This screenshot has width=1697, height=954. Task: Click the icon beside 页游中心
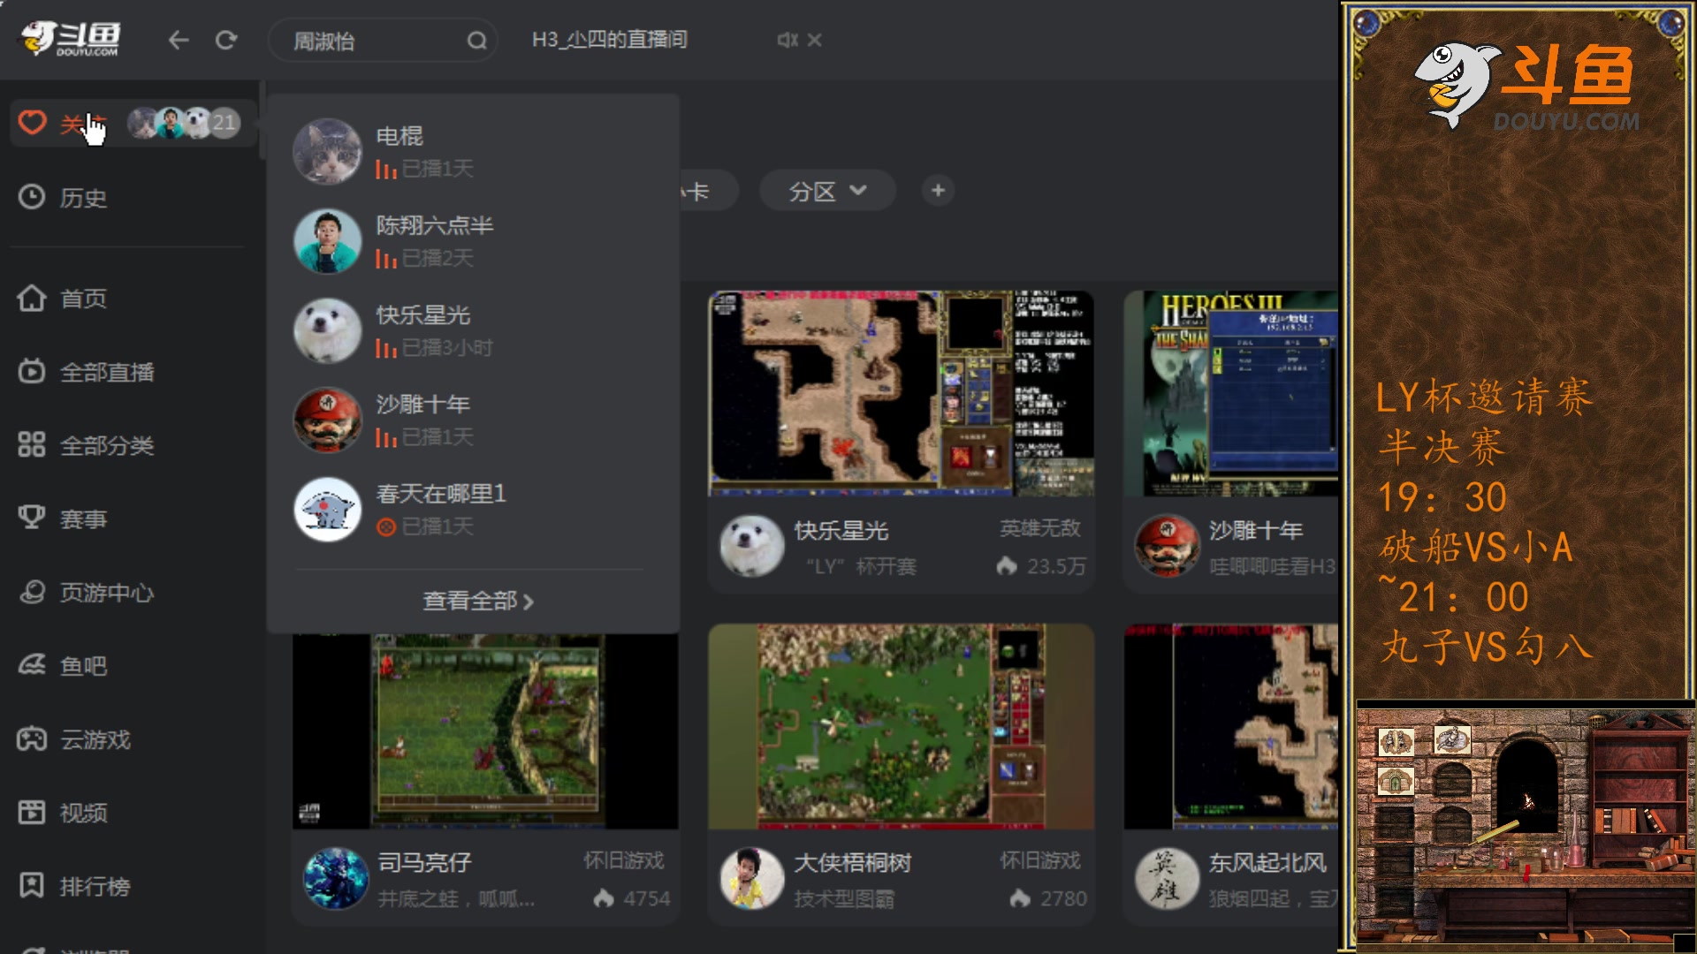click(32, 591)
